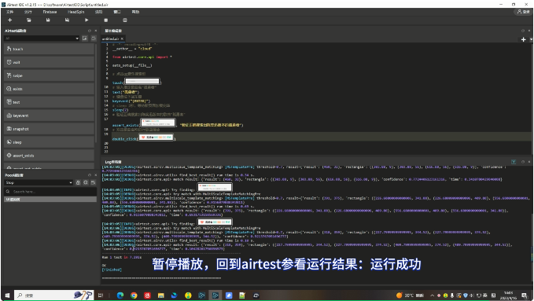
Task: Close the untitled.air tab
Action: click(x=122, y=39)
